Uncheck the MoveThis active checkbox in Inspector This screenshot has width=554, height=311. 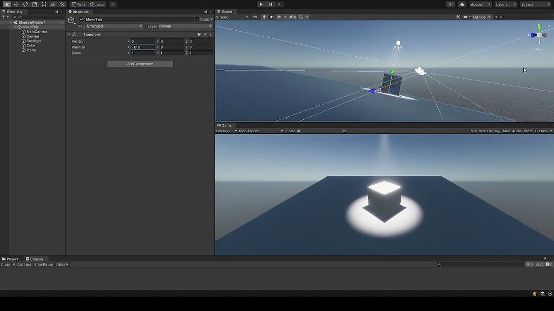tap(82, 19)
